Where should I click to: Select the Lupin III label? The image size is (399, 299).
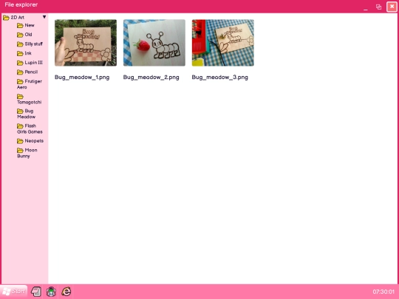click(33, 63)
